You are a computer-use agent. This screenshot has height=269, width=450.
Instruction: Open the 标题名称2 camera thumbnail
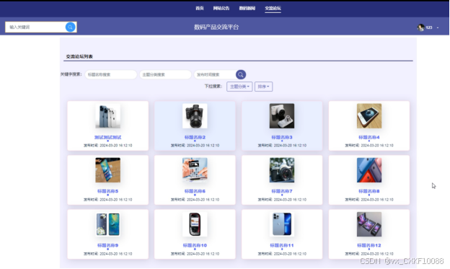point(195,116)
